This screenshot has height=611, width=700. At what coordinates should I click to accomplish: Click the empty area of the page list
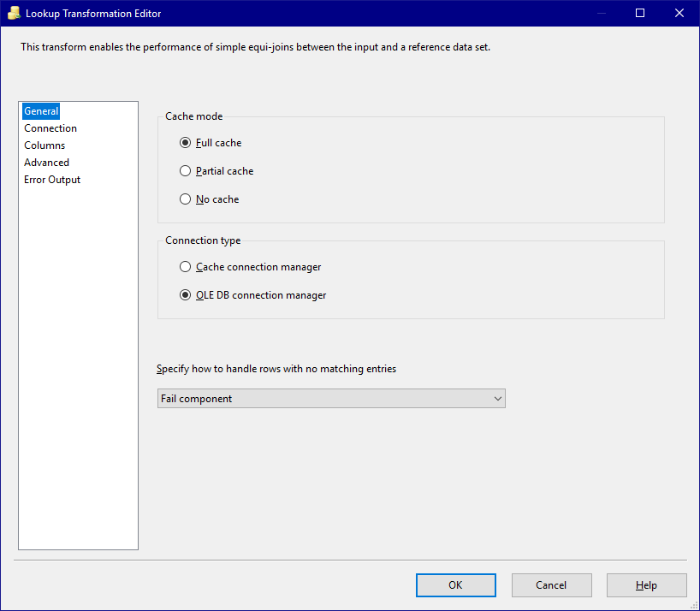click(78, 366)
